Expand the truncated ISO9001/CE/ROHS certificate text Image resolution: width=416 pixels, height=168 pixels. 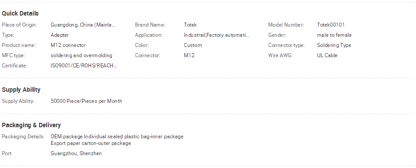(84, 66)
